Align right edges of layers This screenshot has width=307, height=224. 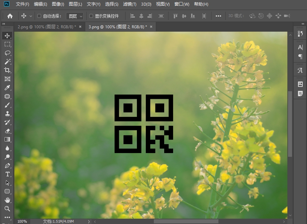point(150,16)
